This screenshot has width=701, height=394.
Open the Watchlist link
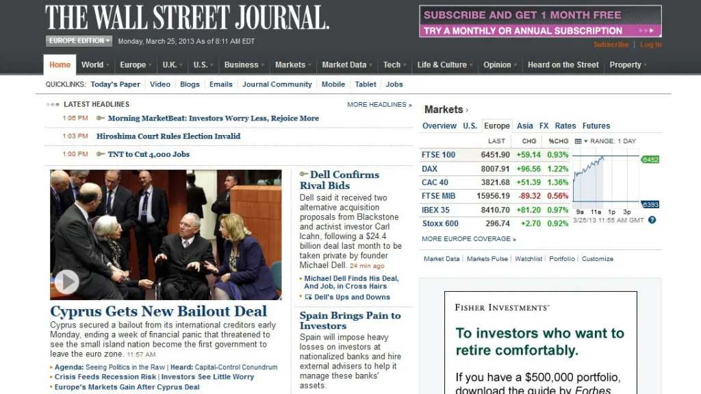coord(528,259)
